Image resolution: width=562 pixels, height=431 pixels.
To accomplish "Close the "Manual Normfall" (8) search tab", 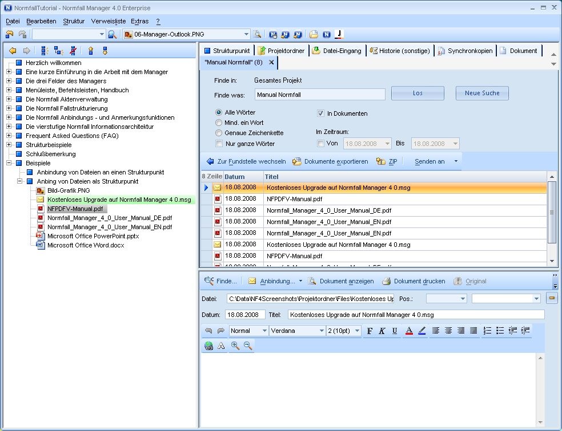I will click(271, 62).
